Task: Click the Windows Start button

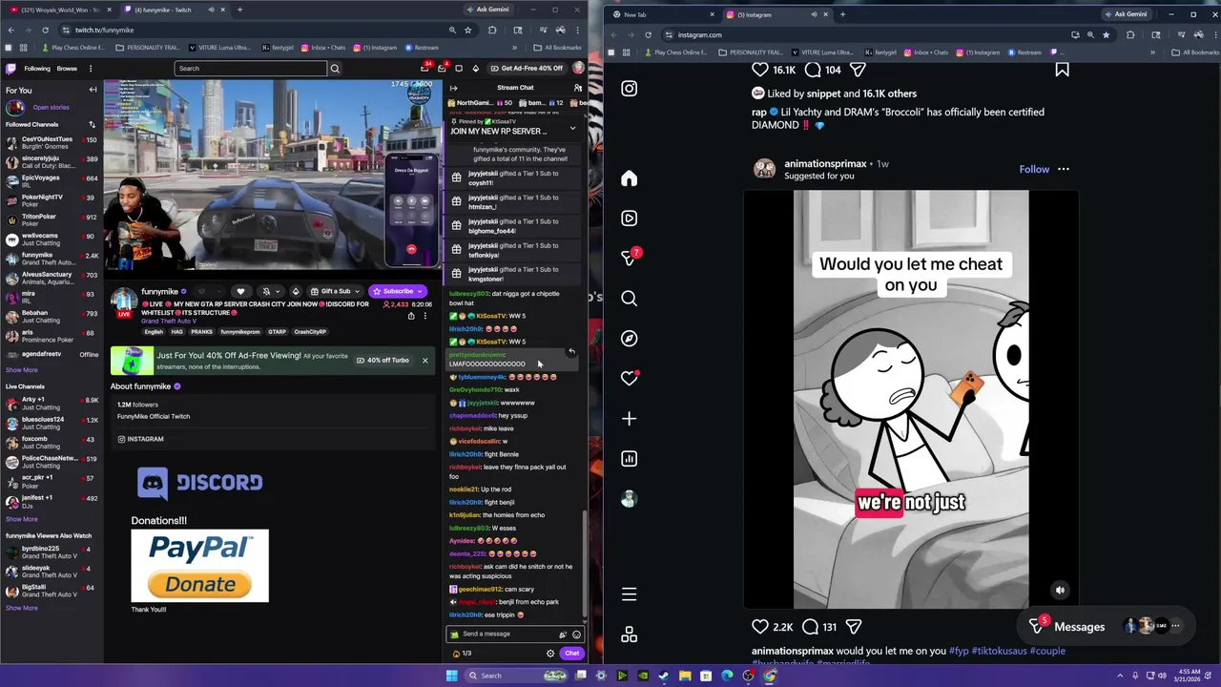Action: point(451,676)
